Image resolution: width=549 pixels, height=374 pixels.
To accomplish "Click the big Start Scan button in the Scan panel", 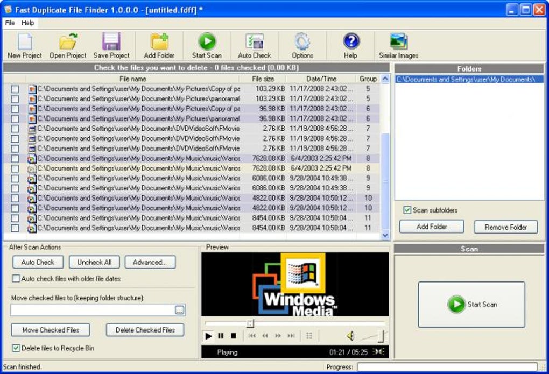I will click(x=471, y=305).
